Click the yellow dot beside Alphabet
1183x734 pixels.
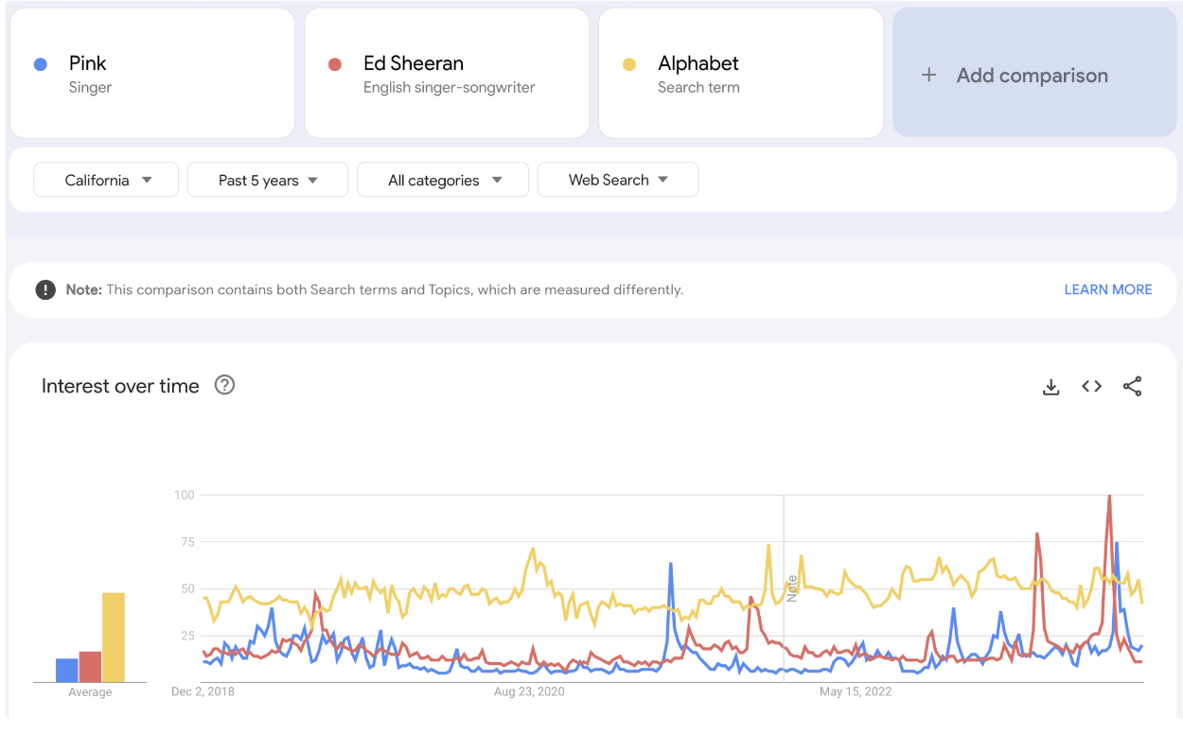click(628, 64)
